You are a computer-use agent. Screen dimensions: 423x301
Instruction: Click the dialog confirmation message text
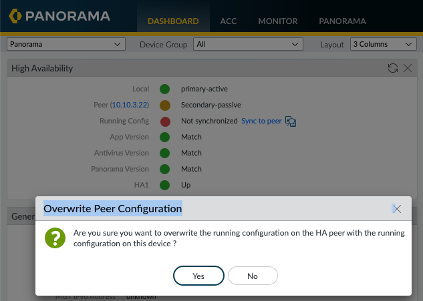pos(239,238)
